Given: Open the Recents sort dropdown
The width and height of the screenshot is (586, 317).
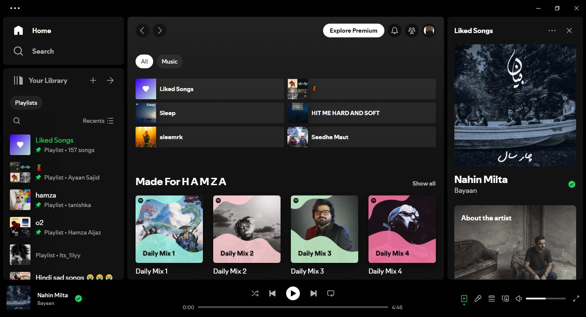Looking at the screenshot, I should 98,121.
